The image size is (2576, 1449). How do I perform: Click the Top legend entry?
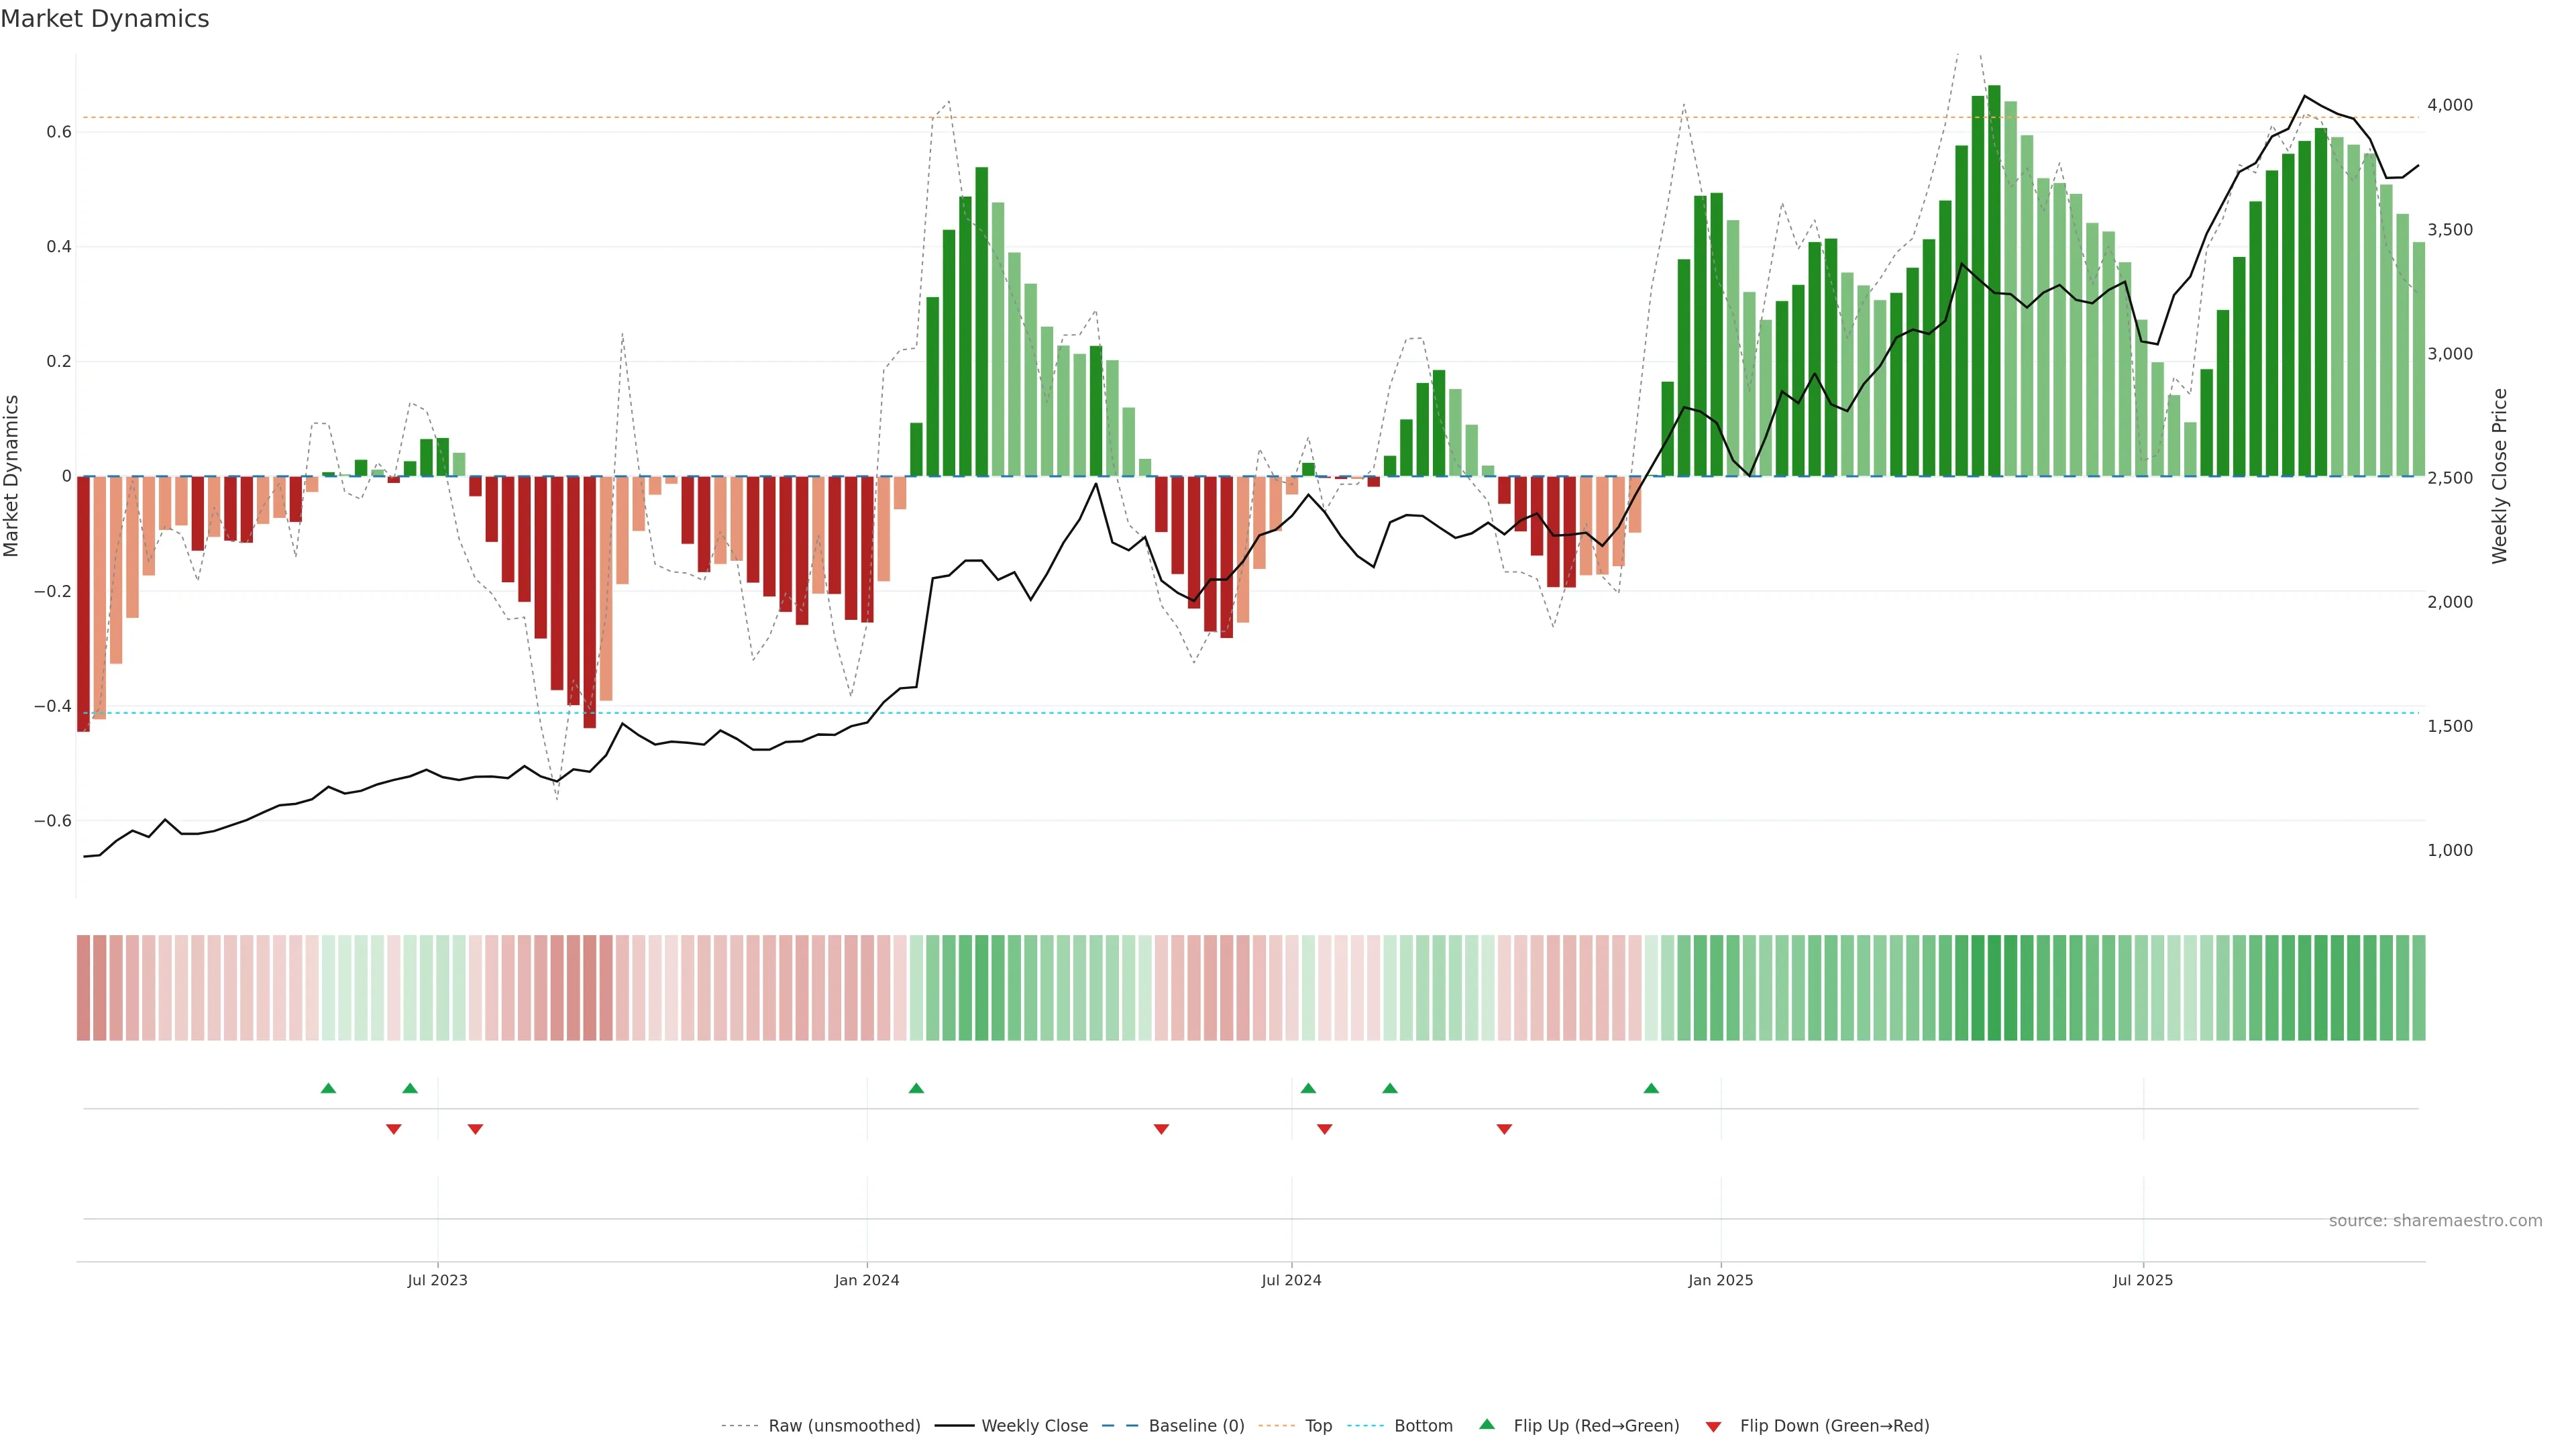click(x=1318, y=1426)
